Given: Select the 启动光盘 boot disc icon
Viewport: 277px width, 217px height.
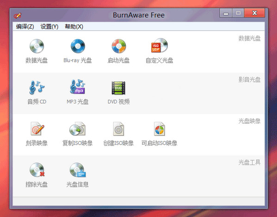Looking at the screenshot, I should tap(119, 46).
